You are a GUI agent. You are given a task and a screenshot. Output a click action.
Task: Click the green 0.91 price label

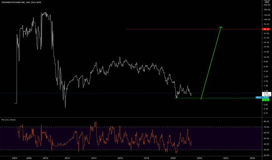[266, 100]
